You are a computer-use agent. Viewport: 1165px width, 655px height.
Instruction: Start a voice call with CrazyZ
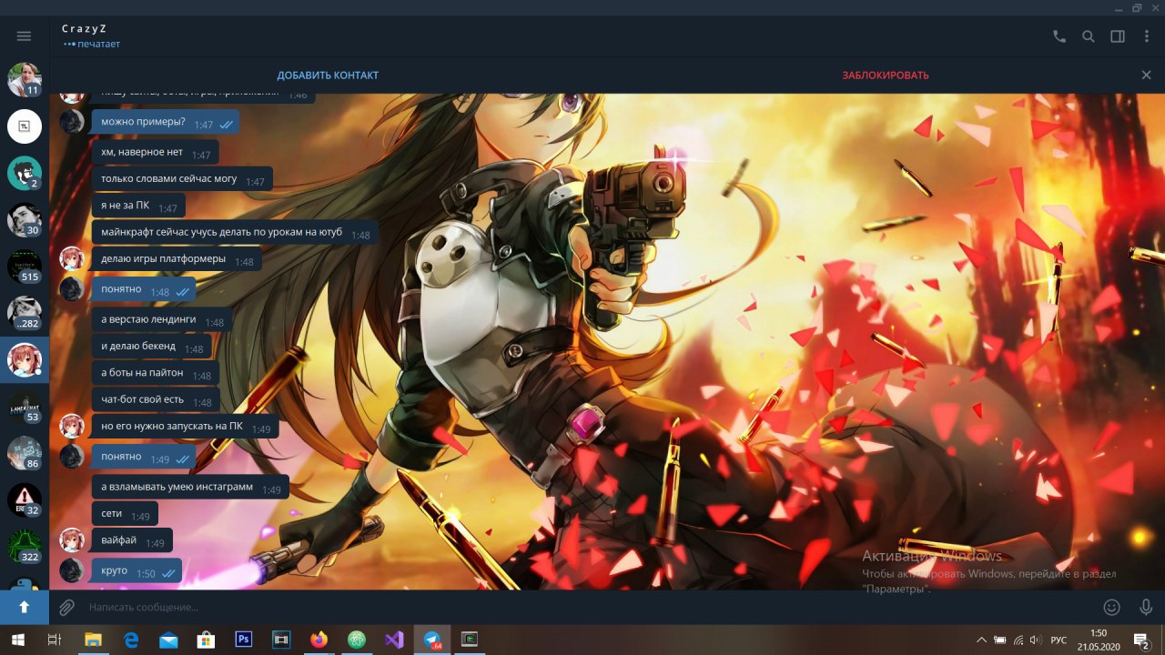[1059, 36]
